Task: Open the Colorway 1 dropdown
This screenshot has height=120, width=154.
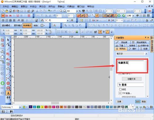Action: point(20,107)
